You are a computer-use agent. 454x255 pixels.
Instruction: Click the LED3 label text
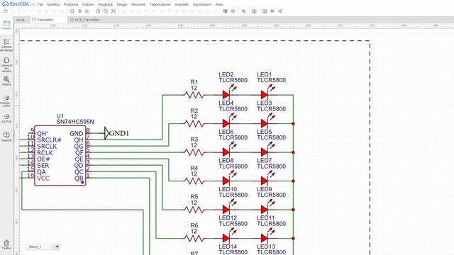click(x=265, y=103)
